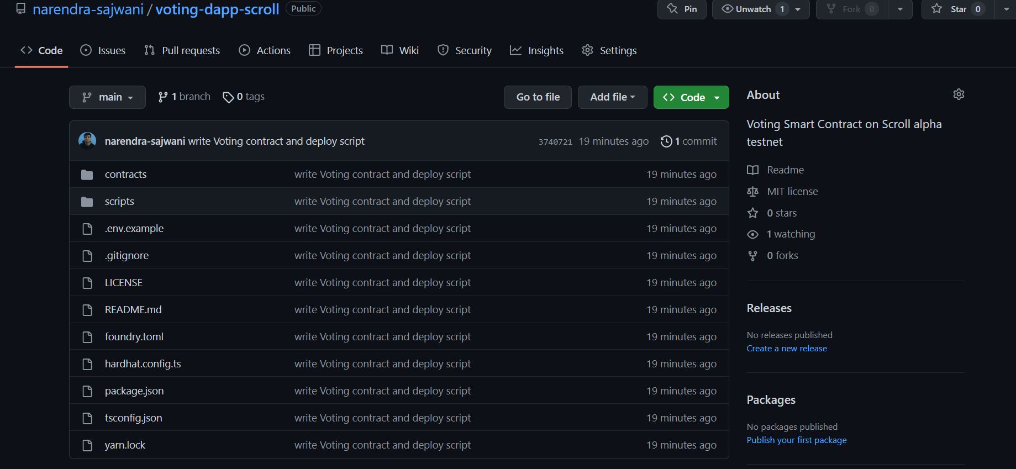This screenshot has width=1016, height=469.
Task: Star the repository
Action: point(958,9)
